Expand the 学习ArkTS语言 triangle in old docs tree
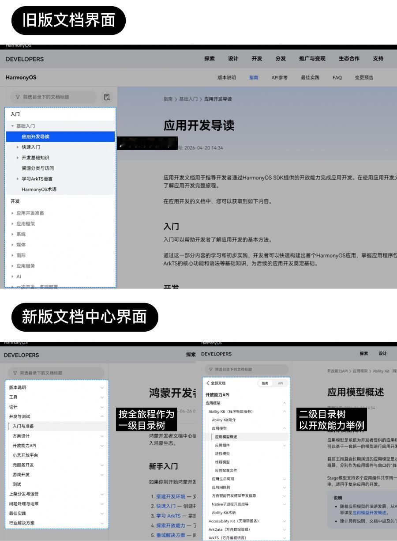 [18, 179]
